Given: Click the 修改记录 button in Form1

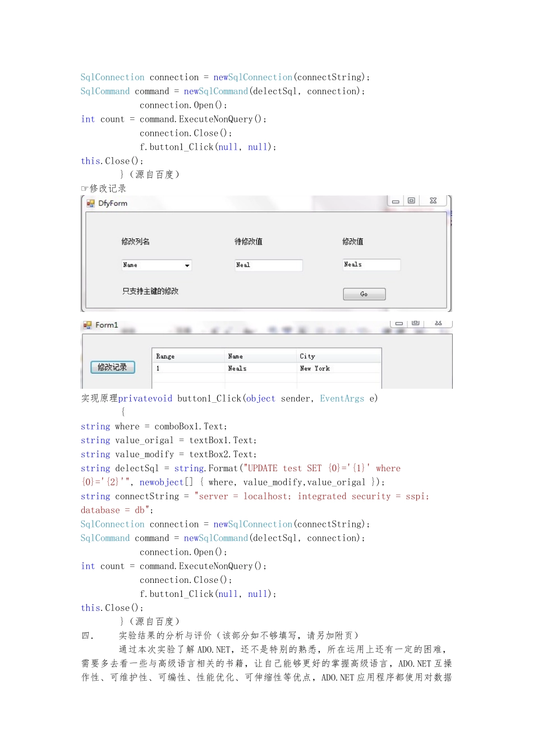Looking at the screenshot, I should tap(113, 367).
